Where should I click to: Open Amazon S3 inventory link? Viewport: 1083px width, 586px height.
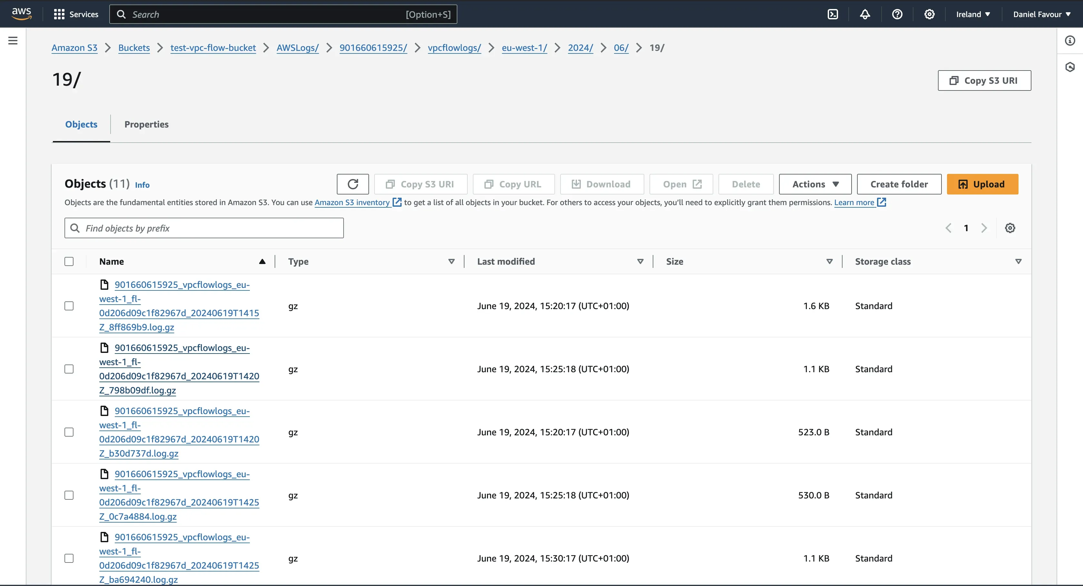(352, 202)
